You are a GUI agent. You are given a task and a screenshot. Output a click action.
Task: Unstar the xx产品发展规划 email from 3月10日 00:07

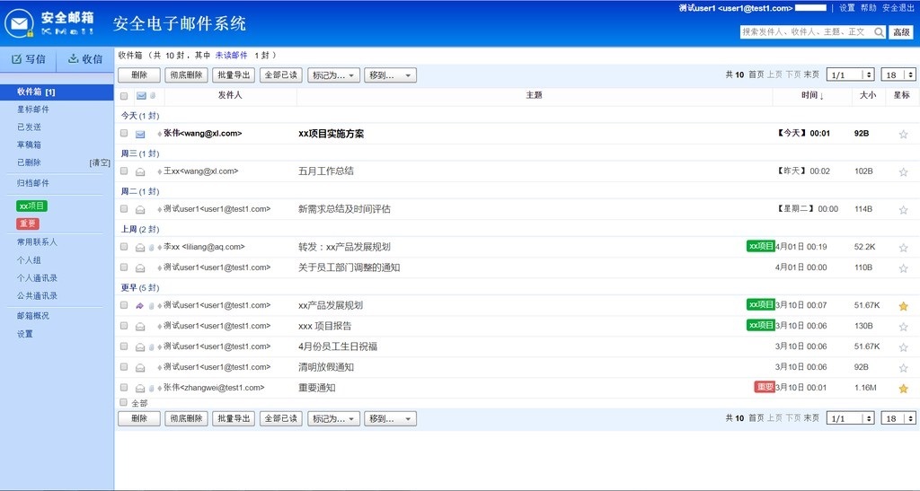tap(903, 306)
